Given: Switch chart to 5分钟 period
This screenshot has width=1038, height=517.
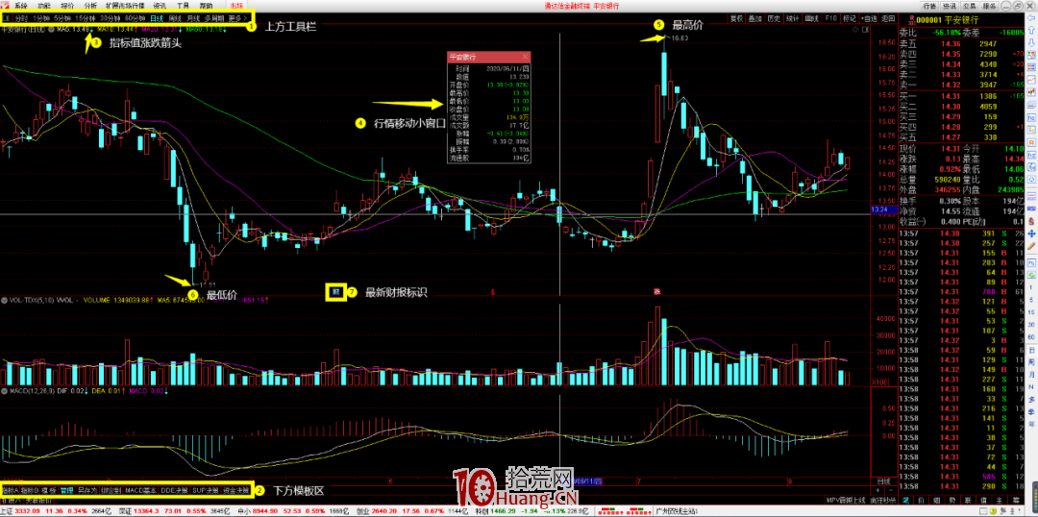Looking at the screenshot, I should (x=62, y=18).
